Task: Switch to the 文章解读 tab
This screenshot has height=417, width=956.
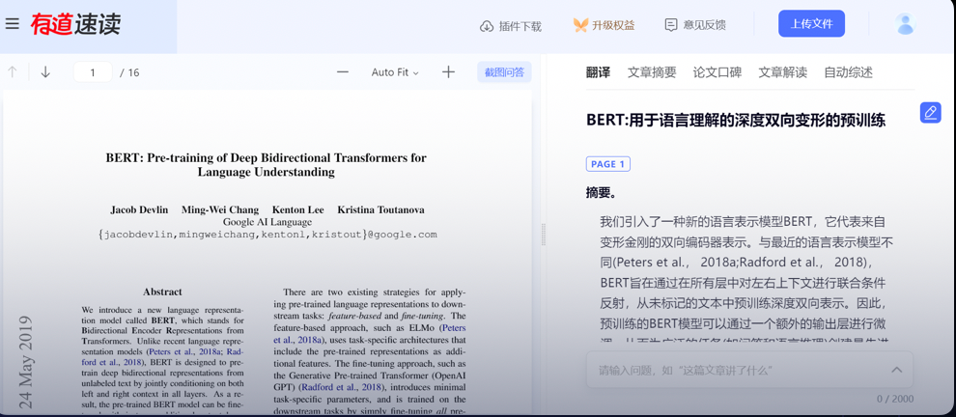Action: click(783, 72)
